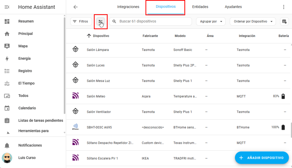Open the Salón Meteo device row
The width and height of the screenshot is (292, 168).
coord(96,96)
